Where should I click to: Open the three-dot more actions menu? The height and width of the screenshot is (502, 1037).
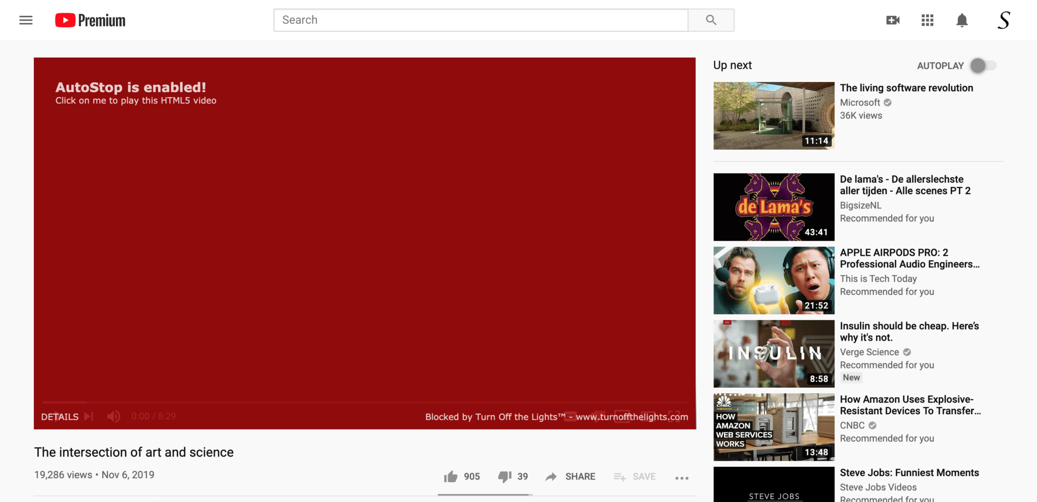click(682, 477)
